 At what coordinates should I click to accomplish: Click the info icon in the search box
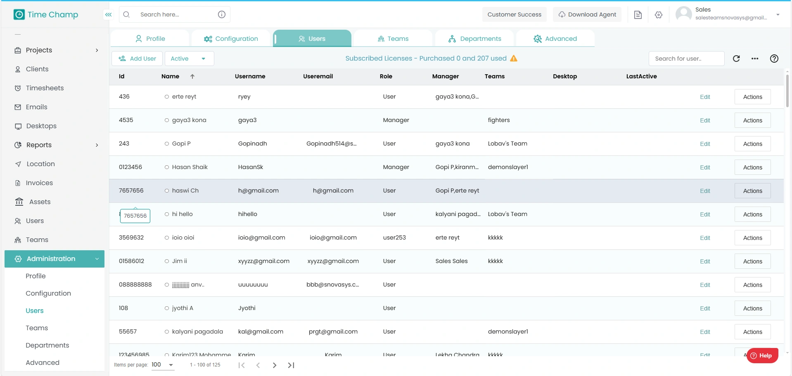click(222, 14)
